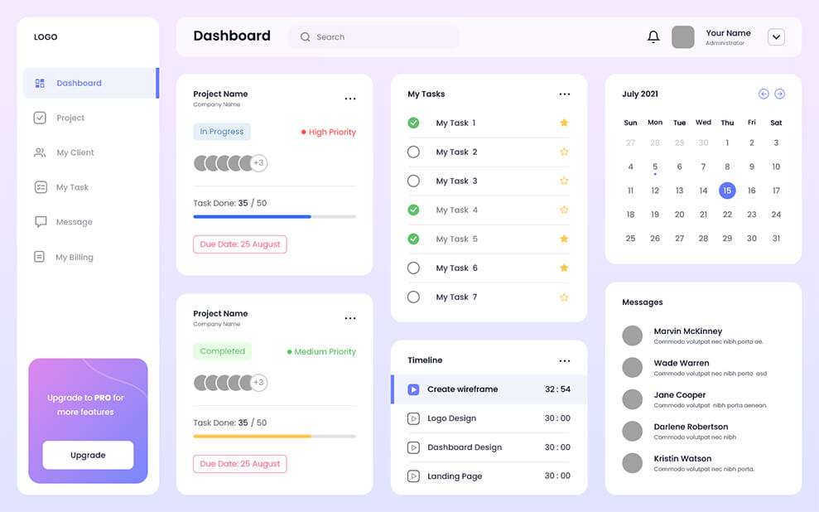Go to next month in calendar

779,94
